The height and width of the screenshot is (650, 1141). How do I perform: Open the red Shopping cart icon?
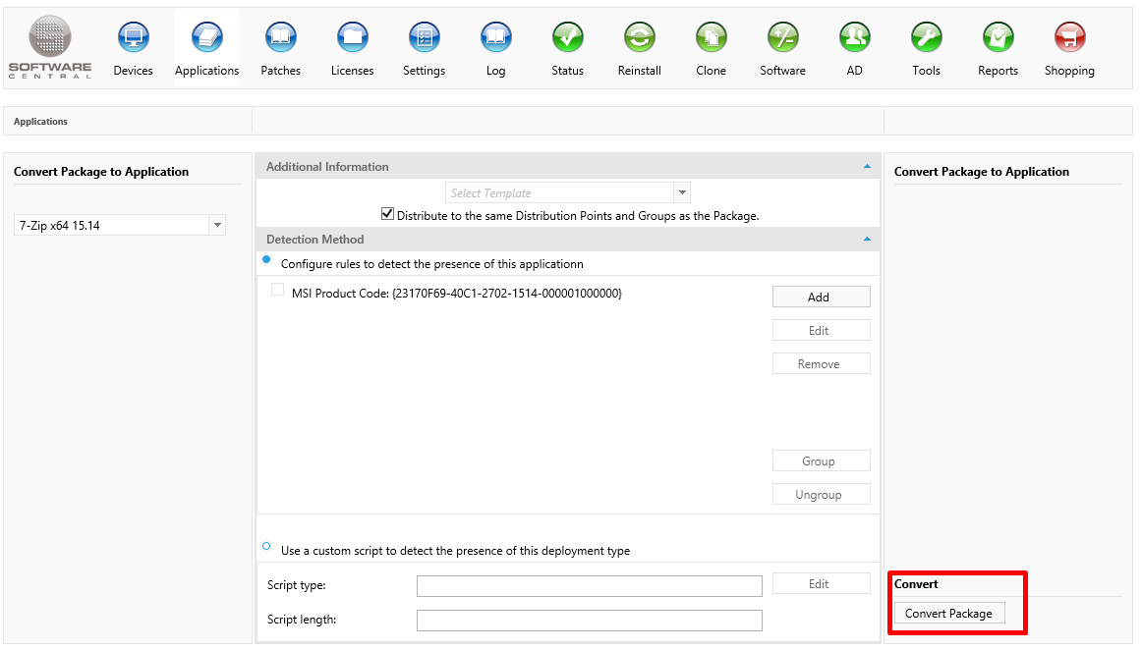(x=1069, y=39)
